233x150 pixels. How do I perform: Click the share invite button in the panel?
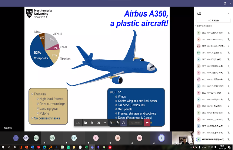coord(213,20)
